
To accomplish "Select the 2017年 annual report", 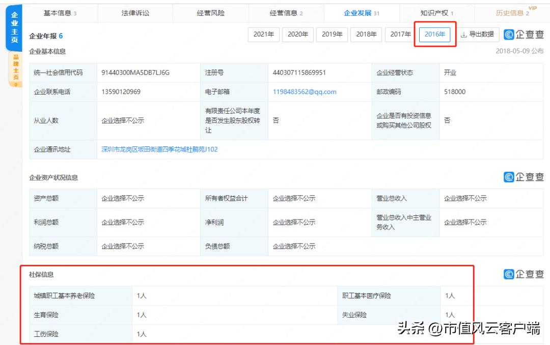I will 400,35.
